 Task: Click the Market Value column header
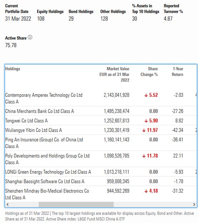tap(114, 74)
